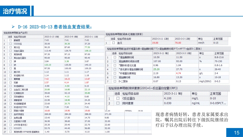Click the ng/mL unit cell

tap(196, 103)
